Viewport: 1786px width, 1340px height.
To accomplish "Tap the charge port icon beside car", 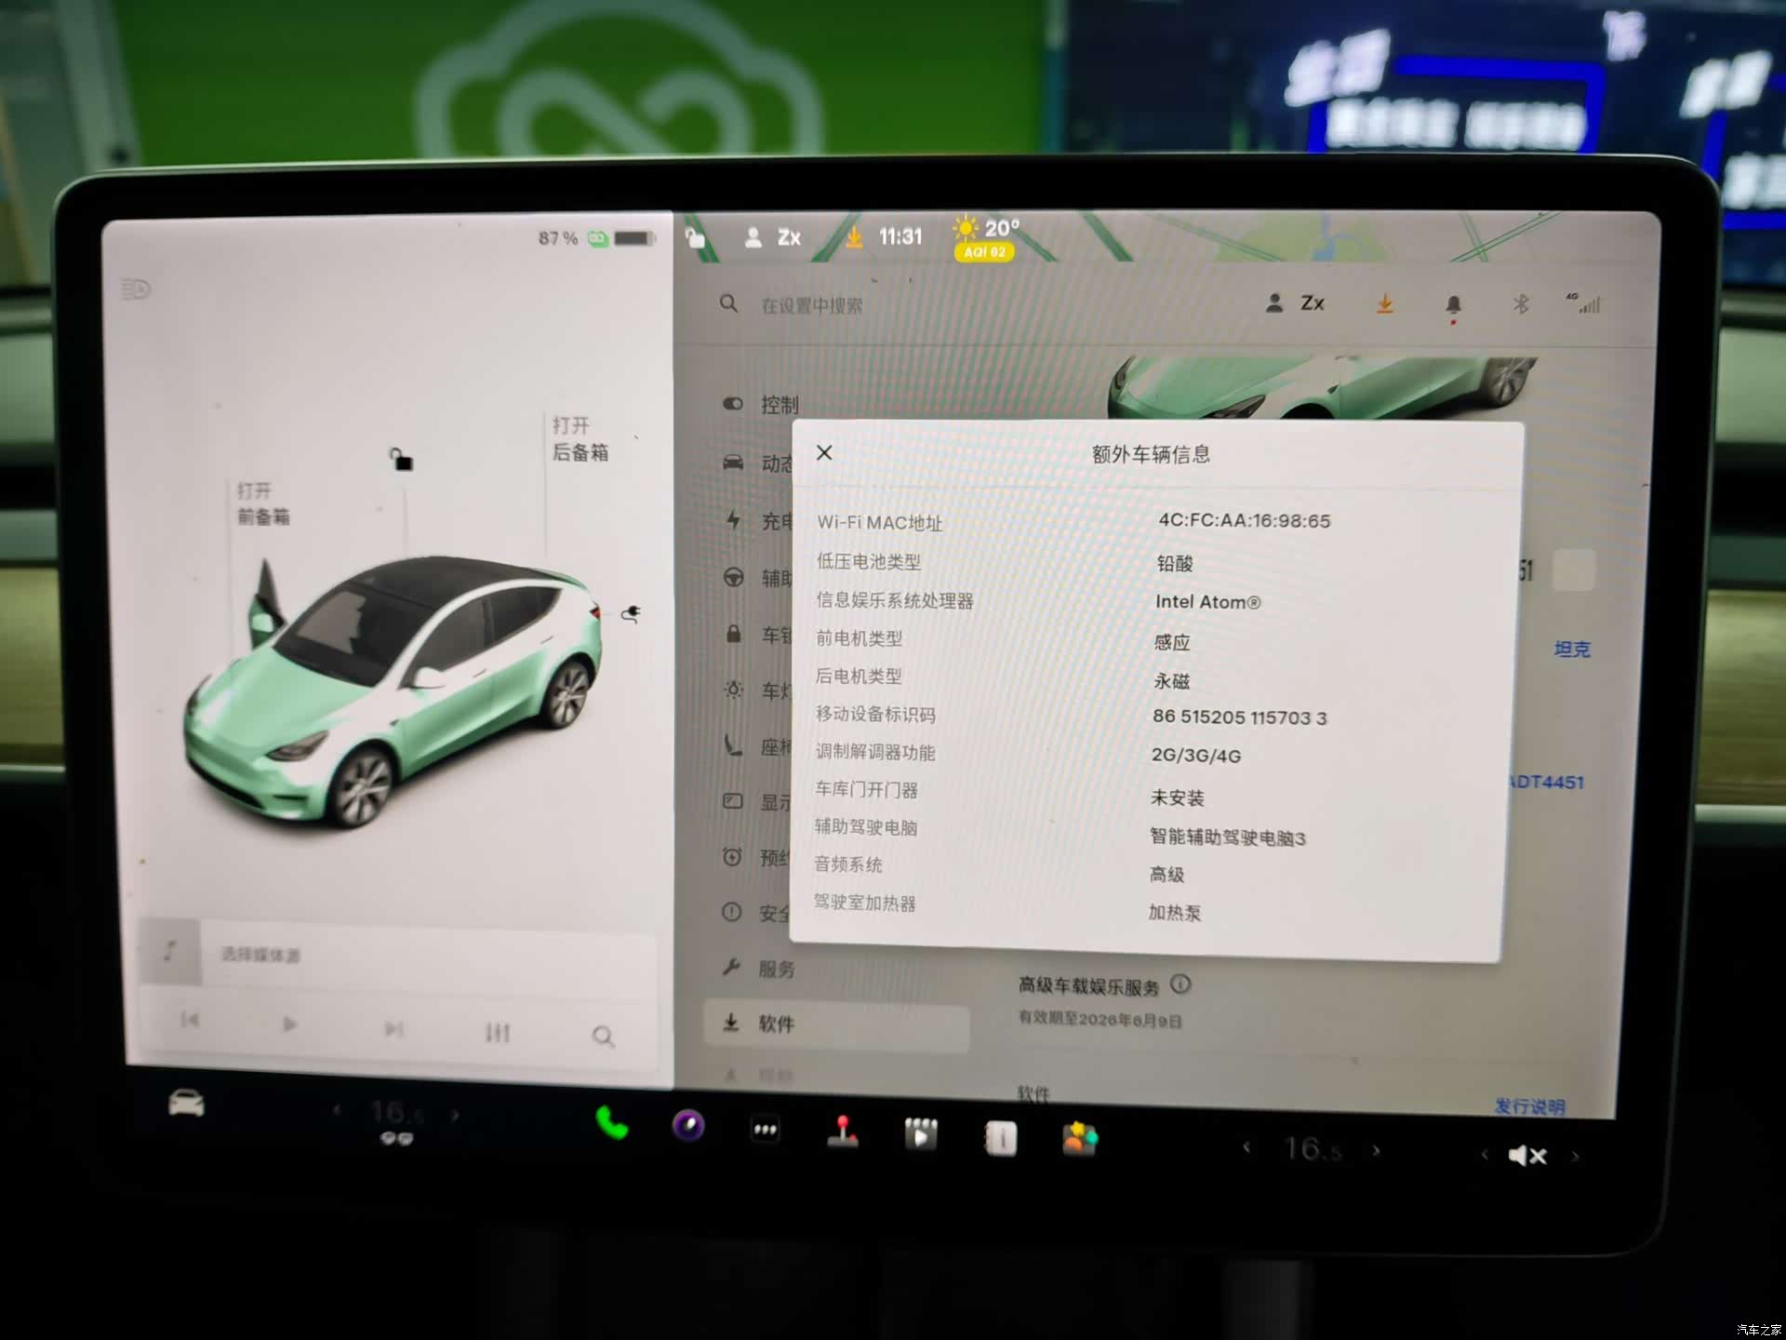I will tap(631, 612).
